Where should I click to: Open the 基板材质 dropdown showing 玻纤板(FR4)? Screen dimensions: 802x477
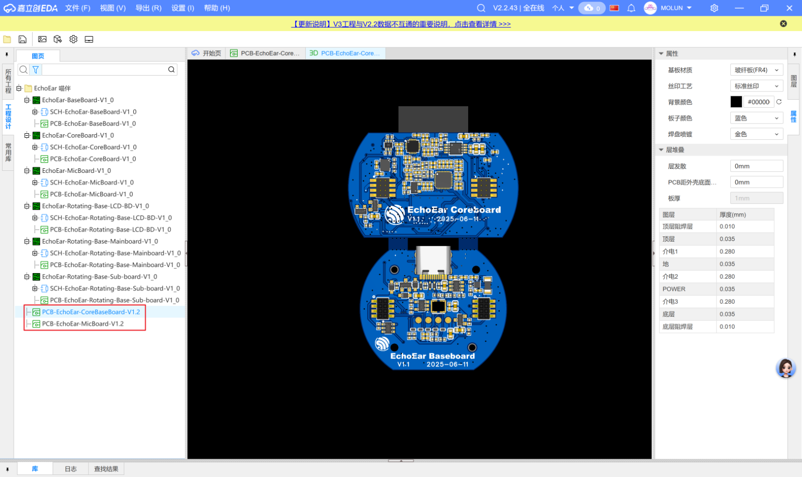pyautogui.click(x=756, y=70)
